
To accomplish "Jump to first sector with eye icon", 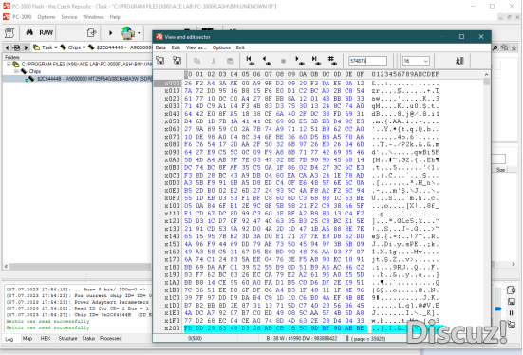I will pyautogui.click(x=250, y=61).
